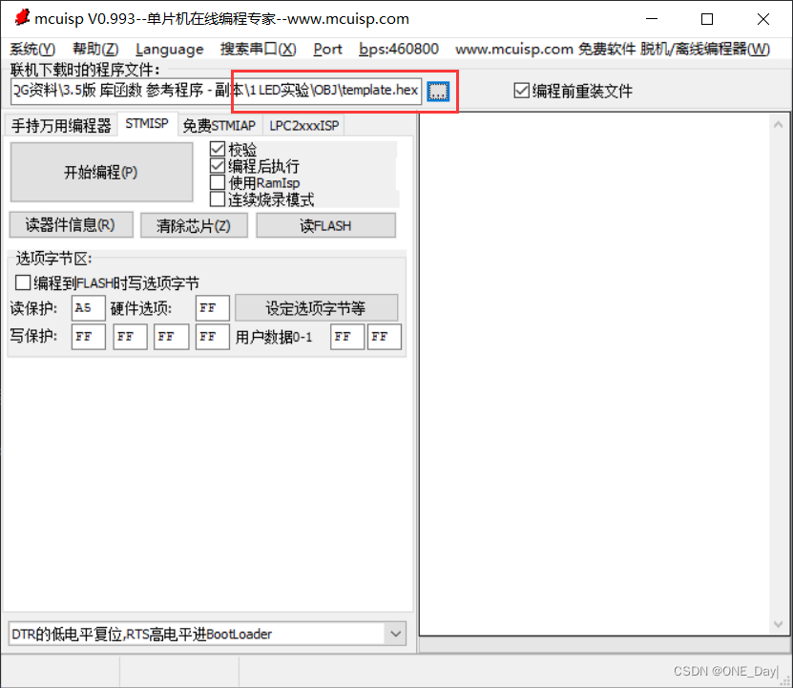Image resolution: width=793 pixels, height=688 pixels.
Task: Click the log panel scroll up arrow
Action: [779, 124]
